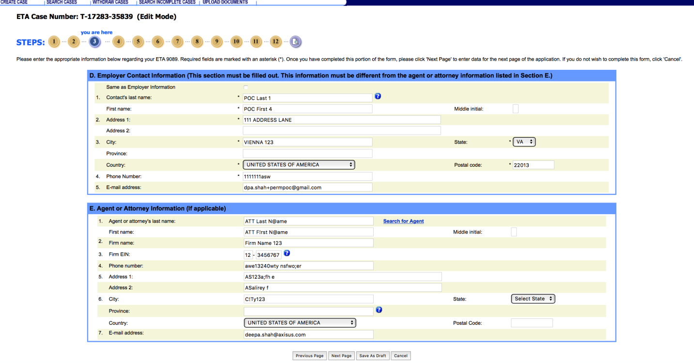View help for agent Province field
694x363 pixels.
[379, 310]
